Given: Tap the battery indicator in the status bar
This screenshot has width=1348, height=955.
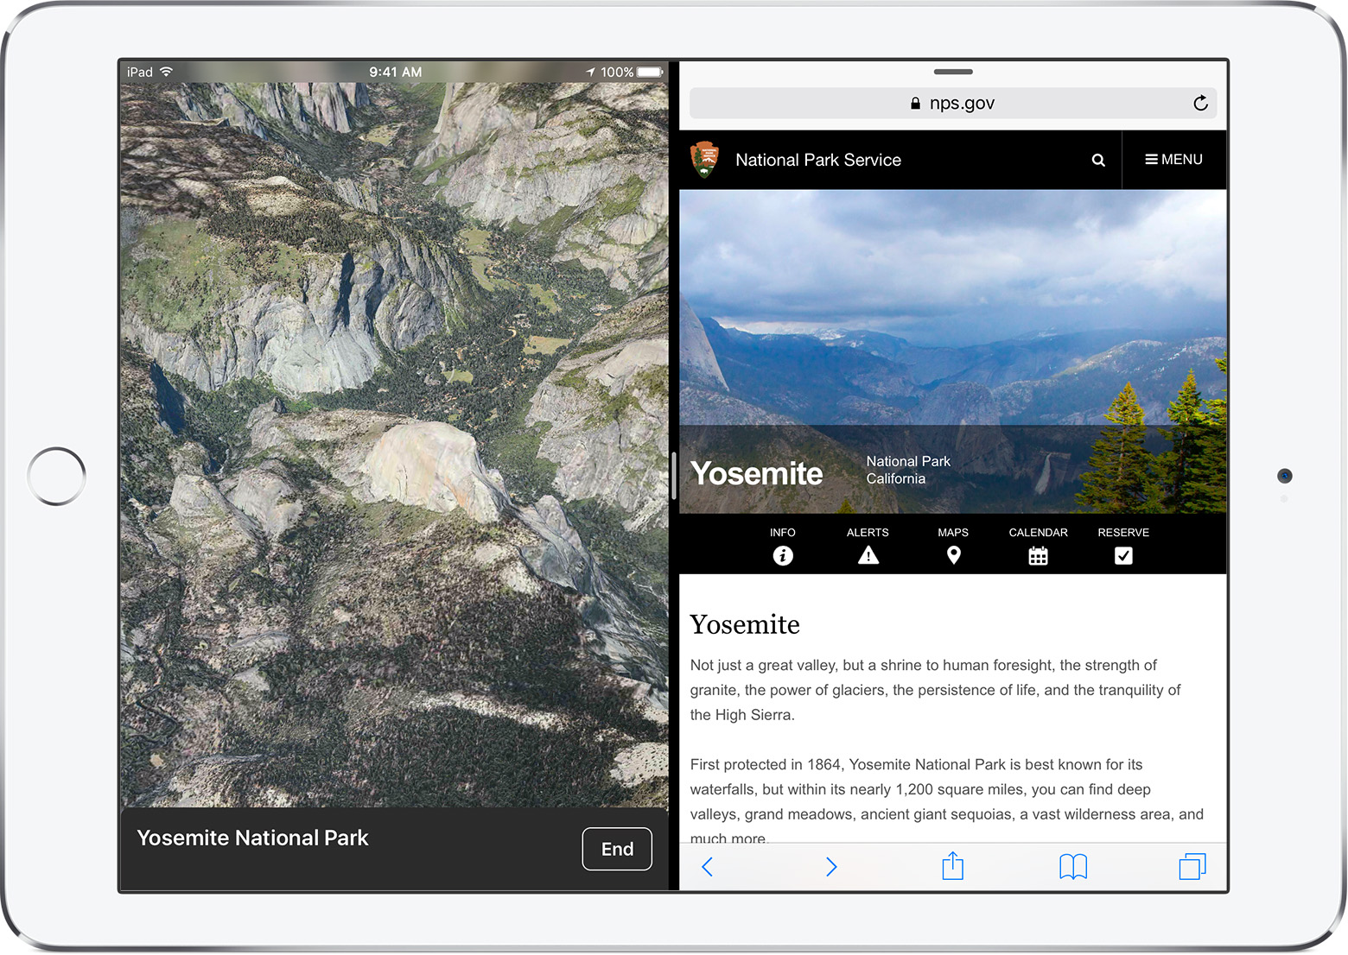Looking at the screenshot, I should coord(651,73).
